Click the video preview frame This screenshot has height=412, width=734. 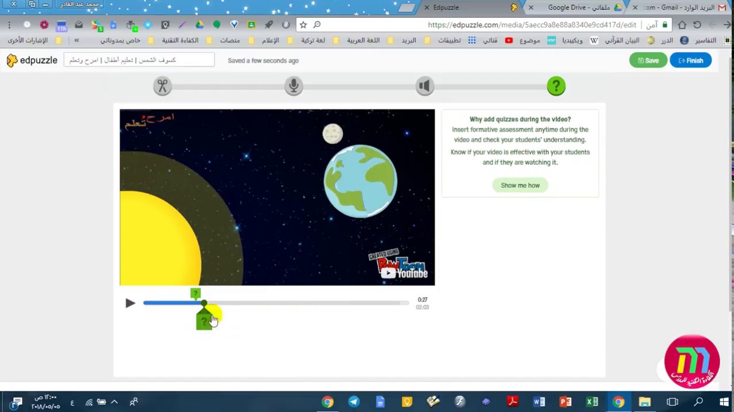click(x=277, y=197)
